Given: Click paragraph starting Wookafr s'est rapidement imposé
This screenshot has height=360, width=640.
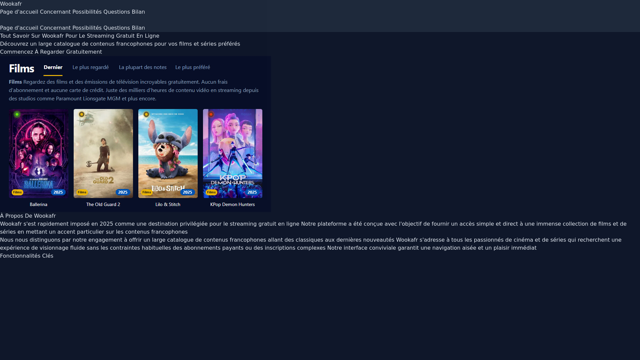Looking at the screenshot, I should pos(313,228).
